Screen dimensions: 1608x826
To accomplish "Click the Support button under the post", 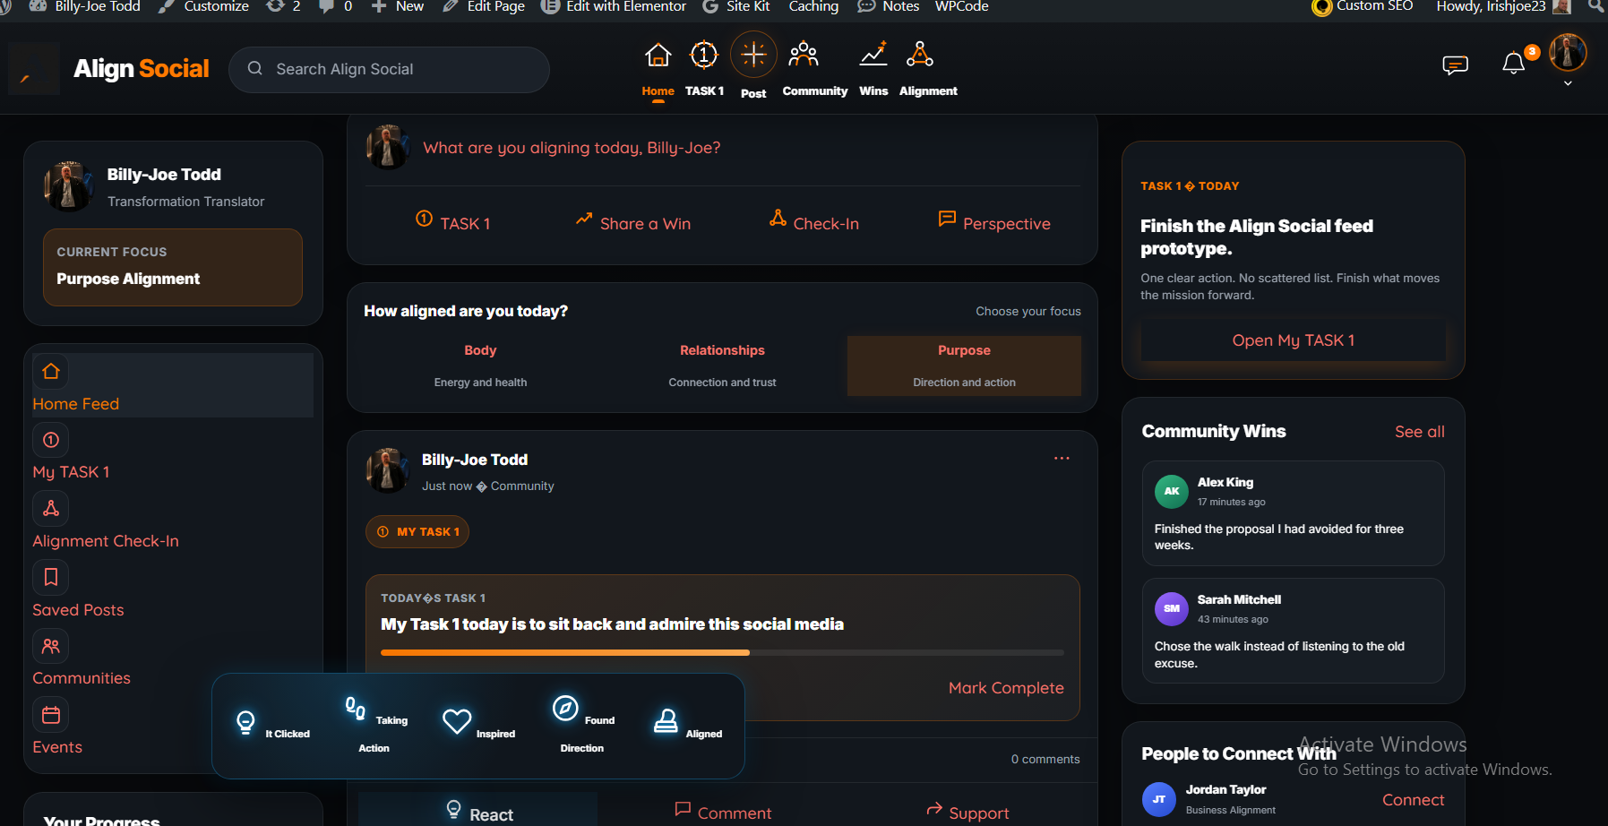I will (967, 813).
